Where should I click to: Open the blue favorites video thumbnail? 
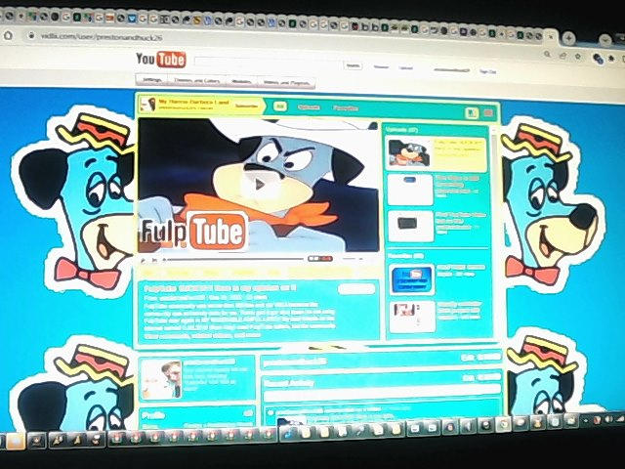(x=412, y=279)
